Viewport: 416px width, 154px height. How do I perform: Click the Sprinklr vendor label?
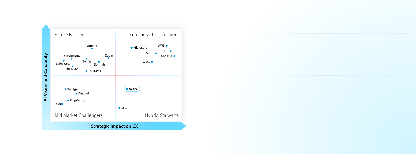(100, 65)
